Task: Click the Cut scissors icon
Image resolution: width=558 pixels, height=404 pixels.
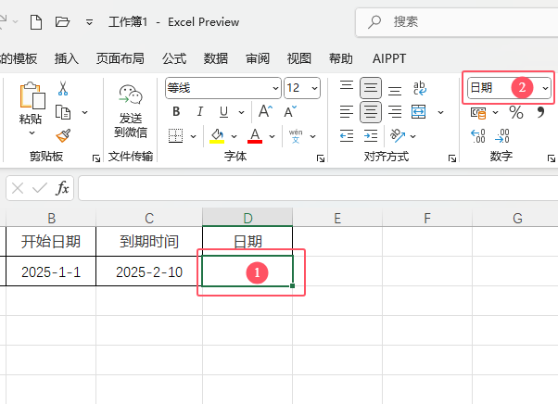Action: [x=63, y=88]
